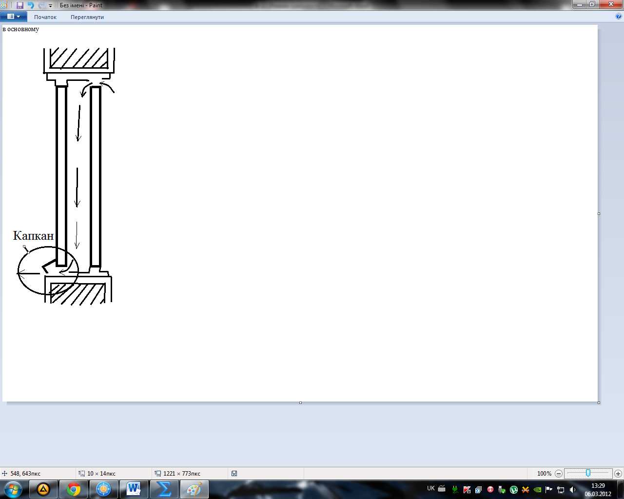Click the zoom in plus button

tap(618, 473)
